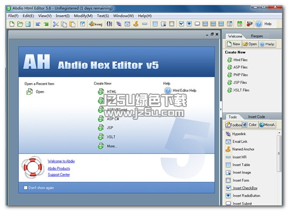This screenshot has width=288, height=211.
Task: Click the Toolbox button
Action: 234,125
